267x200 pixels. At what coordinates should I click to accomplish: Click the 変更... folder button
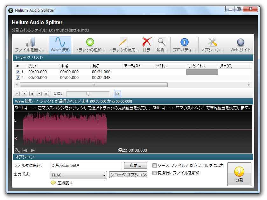[136, 165]
